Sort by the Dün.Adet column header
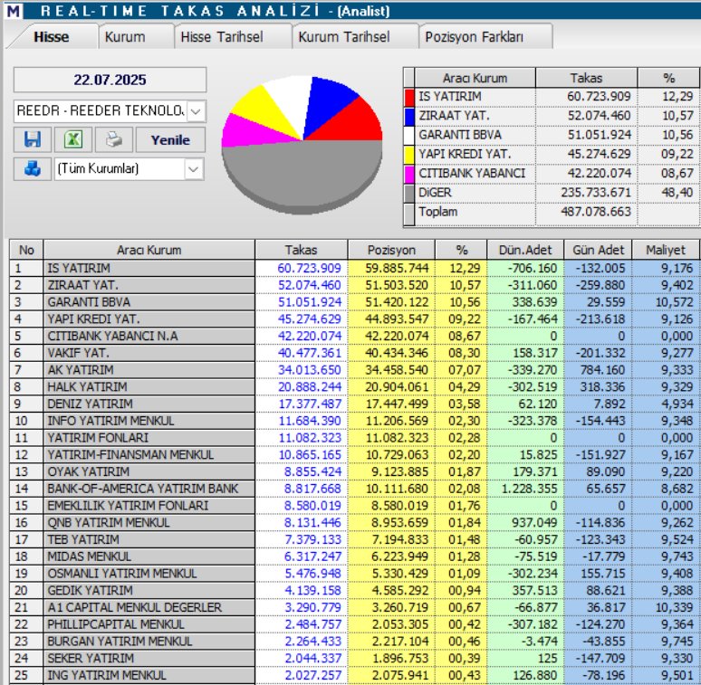Image resolution: width=701 pixels, height=685 pixels. (525, 250)
